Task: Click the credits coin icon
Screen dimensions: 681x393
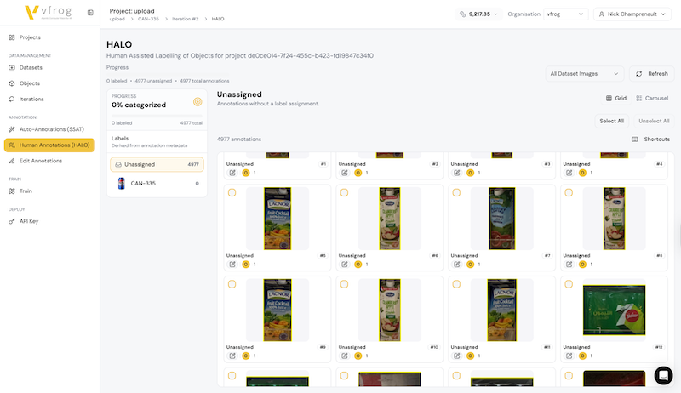Action: point(462,14)
